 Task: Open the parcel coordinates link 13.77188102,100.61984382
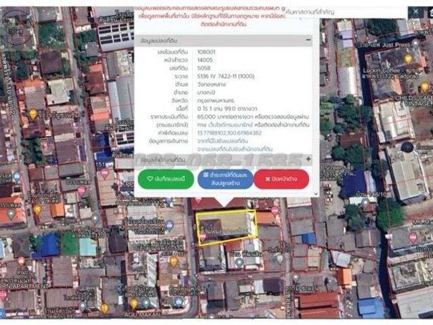point(229,133)
